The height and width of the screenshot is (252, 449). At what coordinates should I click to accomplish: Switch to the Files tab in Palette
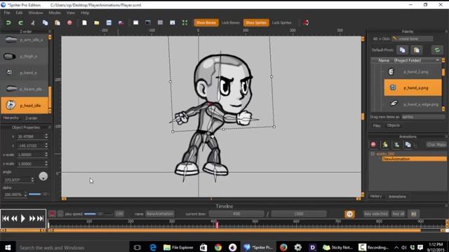tap(377, 126)
